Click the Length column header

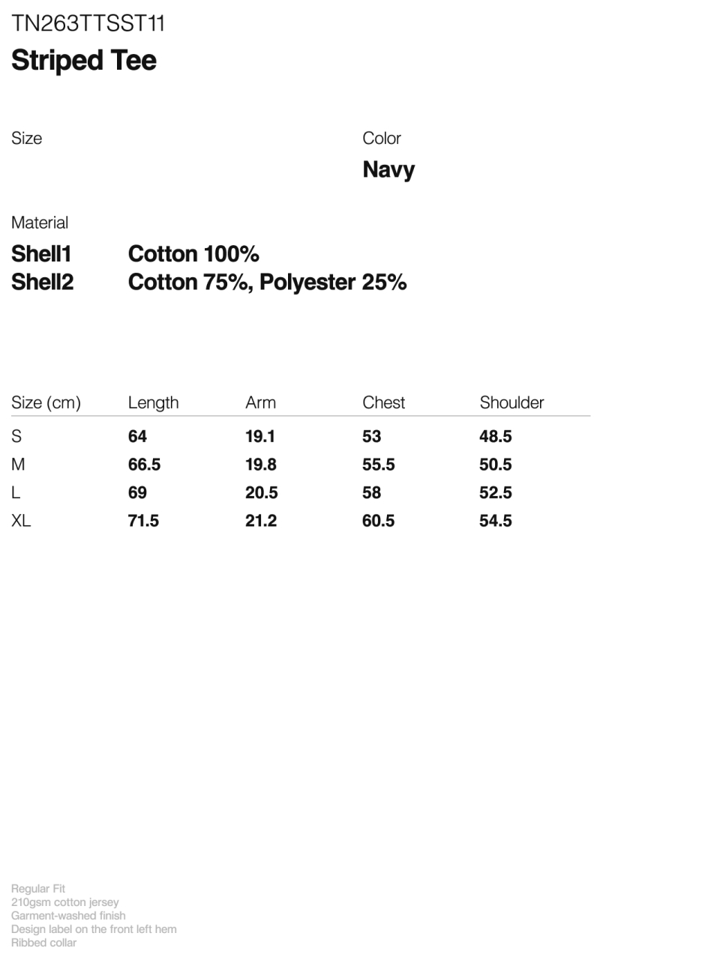pyautogui.click(x=154, y=403)
